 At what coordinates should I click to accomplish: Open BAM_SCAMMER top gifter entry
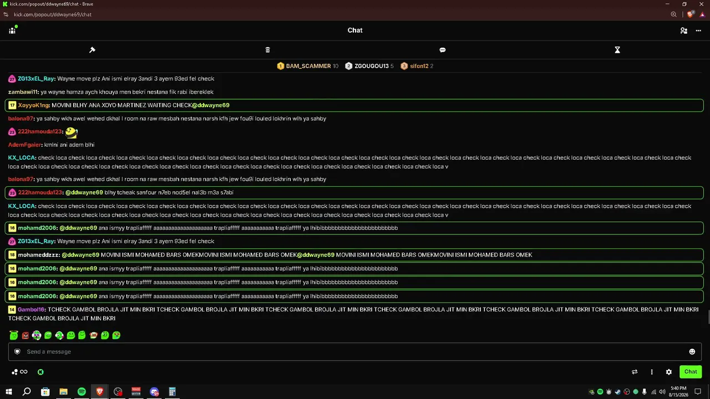[x=308, y=66]
